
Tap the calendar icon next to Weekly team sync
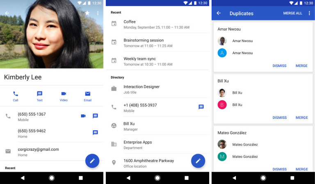[114, 60]
